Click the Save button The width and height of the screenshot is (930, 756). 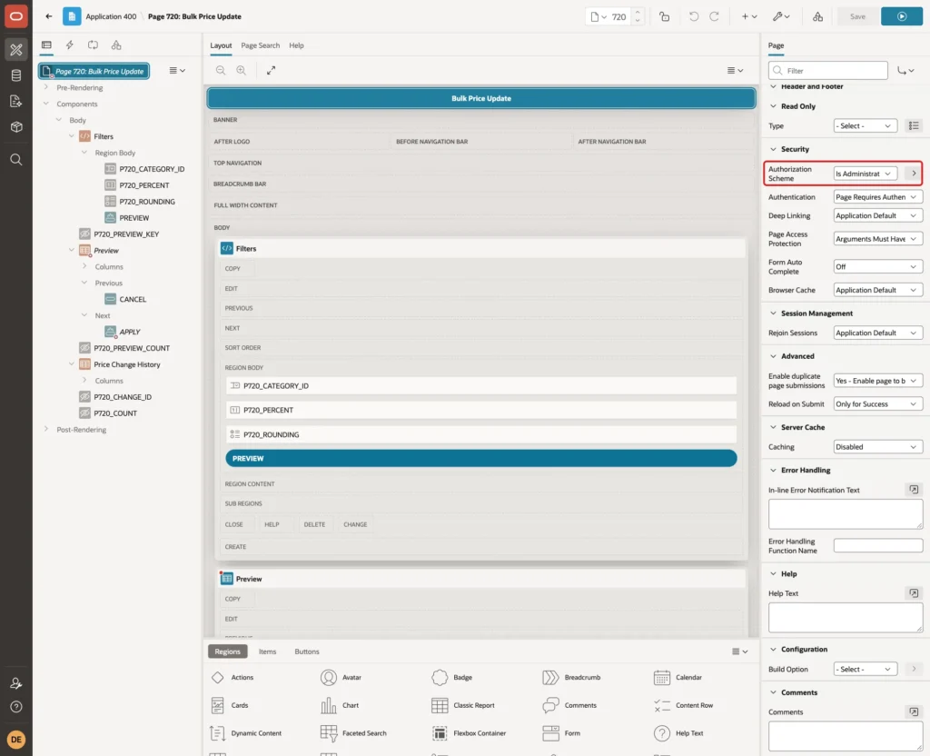pos(857,16)
